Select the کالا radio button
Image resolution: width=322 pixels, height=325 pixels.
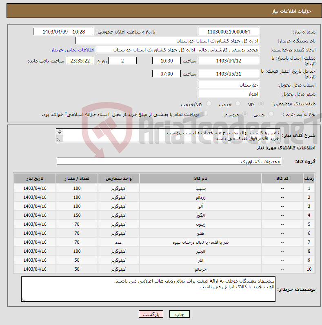click(261, 103)
